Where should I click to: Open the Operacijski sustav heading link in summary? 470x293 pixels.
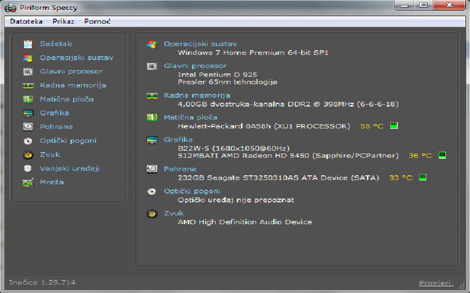tap(200, 44)
